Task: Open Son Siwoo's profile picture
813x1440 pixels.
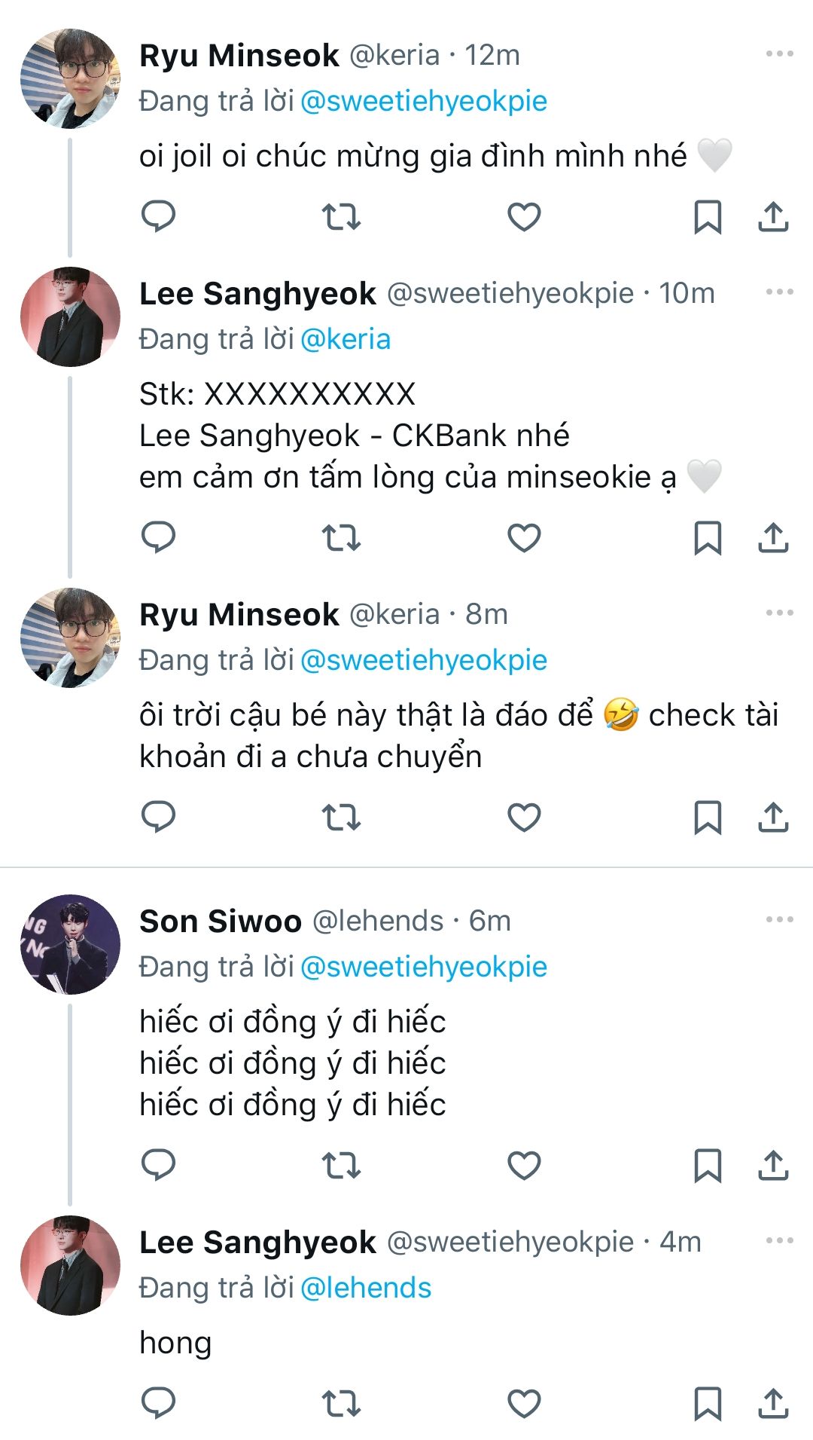Action: 70,944
